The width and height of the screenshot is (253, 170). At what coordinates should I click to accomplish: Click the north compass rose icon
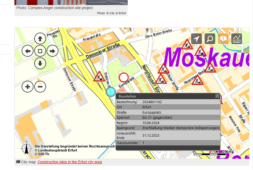tap(26, 149)
